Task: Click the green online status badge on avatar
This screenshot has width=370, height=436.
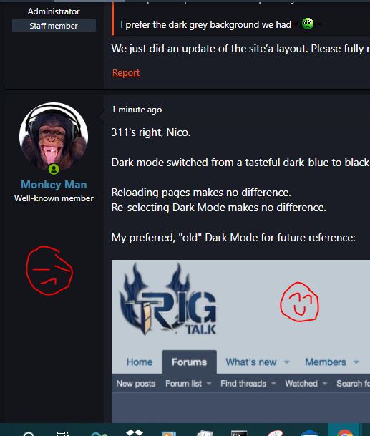Action: pyautogui.click(x=54, y=169)
